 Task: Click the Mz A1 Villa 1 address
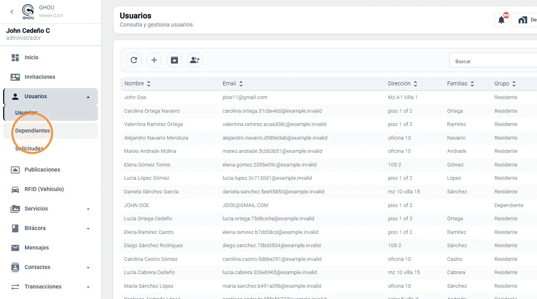(x=403, y=97)
